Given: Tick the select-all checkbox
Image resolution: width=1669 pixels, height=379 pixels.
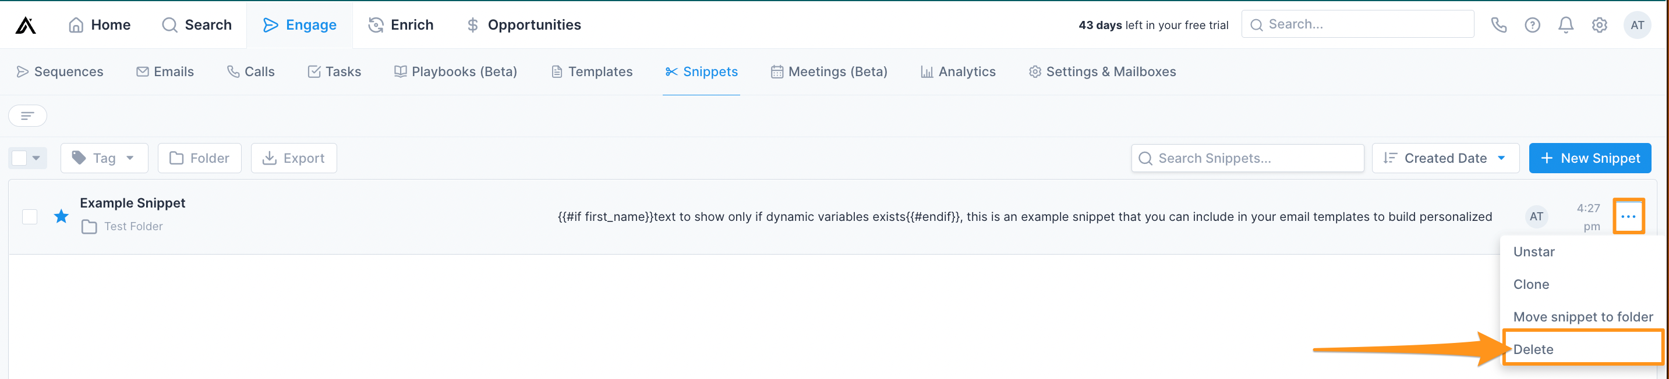Looking at the screenshot, I should (x=19, y=158).
